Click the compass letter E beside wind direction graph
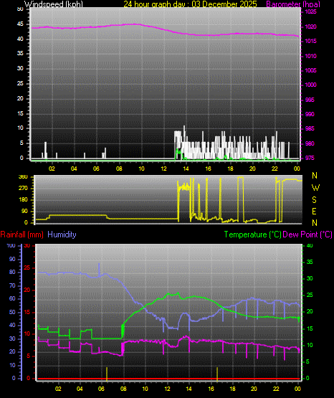 point(314,212)
